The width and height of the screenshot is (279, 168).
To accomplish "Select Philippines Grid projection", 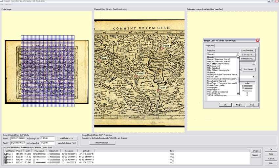I will click(x=213, y=90).
